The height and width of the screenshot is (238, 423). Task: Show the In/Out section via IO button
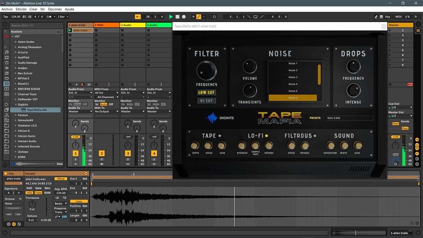(x=417, y=140)
